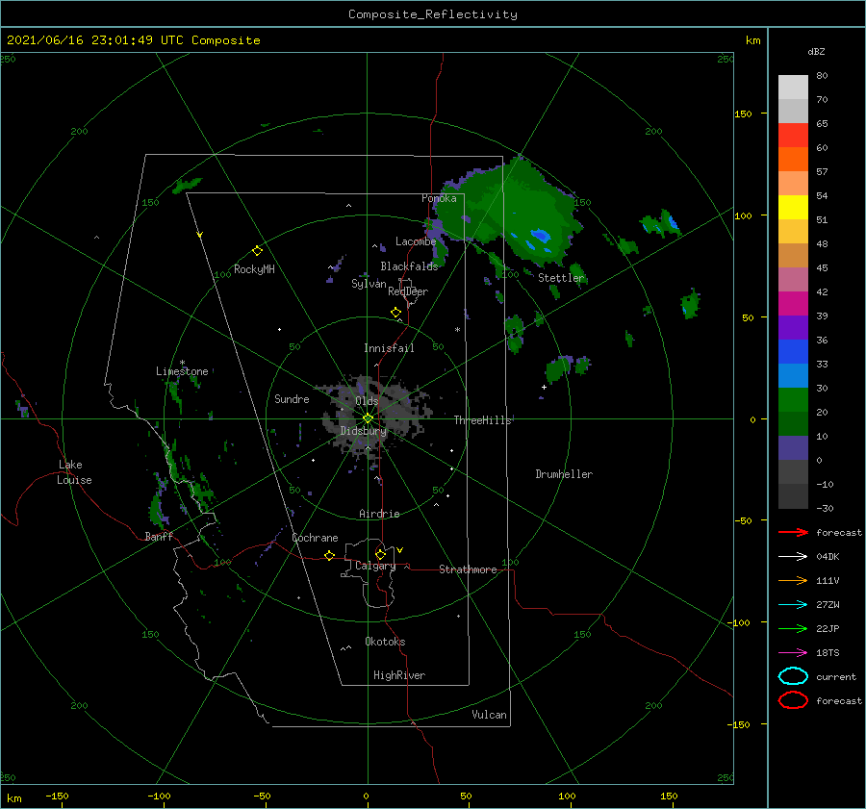This screenshot has width=866, height=809.
Task: Click the current text beside cyan ellipse
Action: click(836, 676)
